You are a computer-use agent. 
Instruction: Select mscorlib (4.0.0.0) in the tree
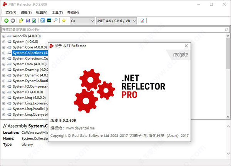click(27, 36)
